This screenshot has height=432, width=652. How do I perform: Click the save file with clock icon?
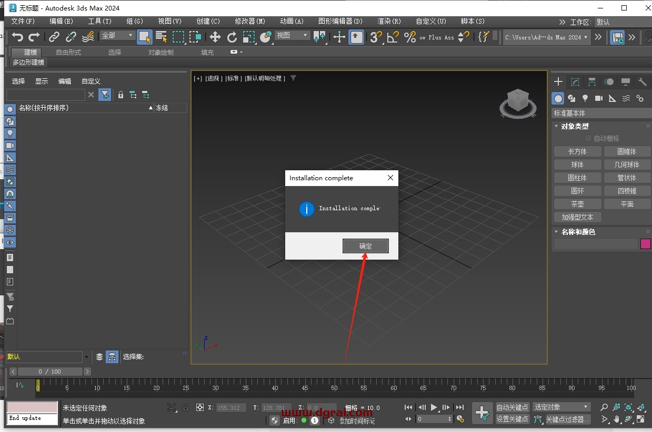(x=617, y=37)
